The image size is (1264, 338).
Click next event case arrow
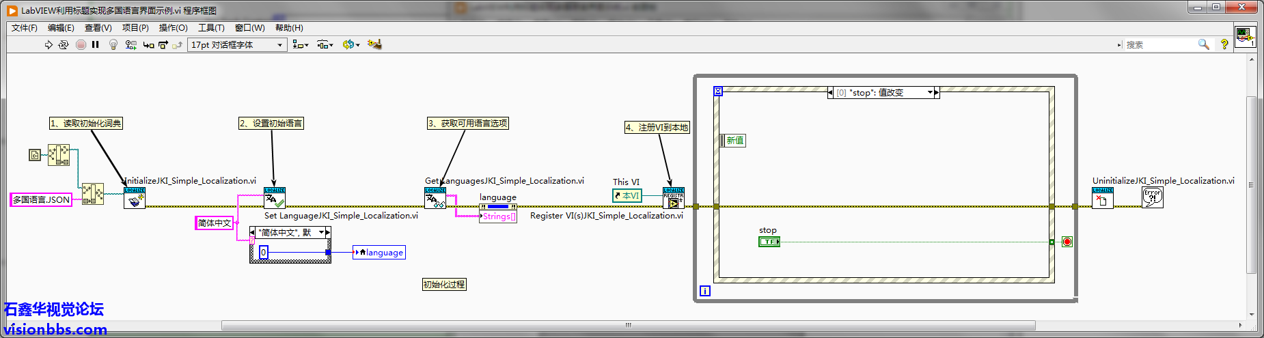(x=937, y=93)
